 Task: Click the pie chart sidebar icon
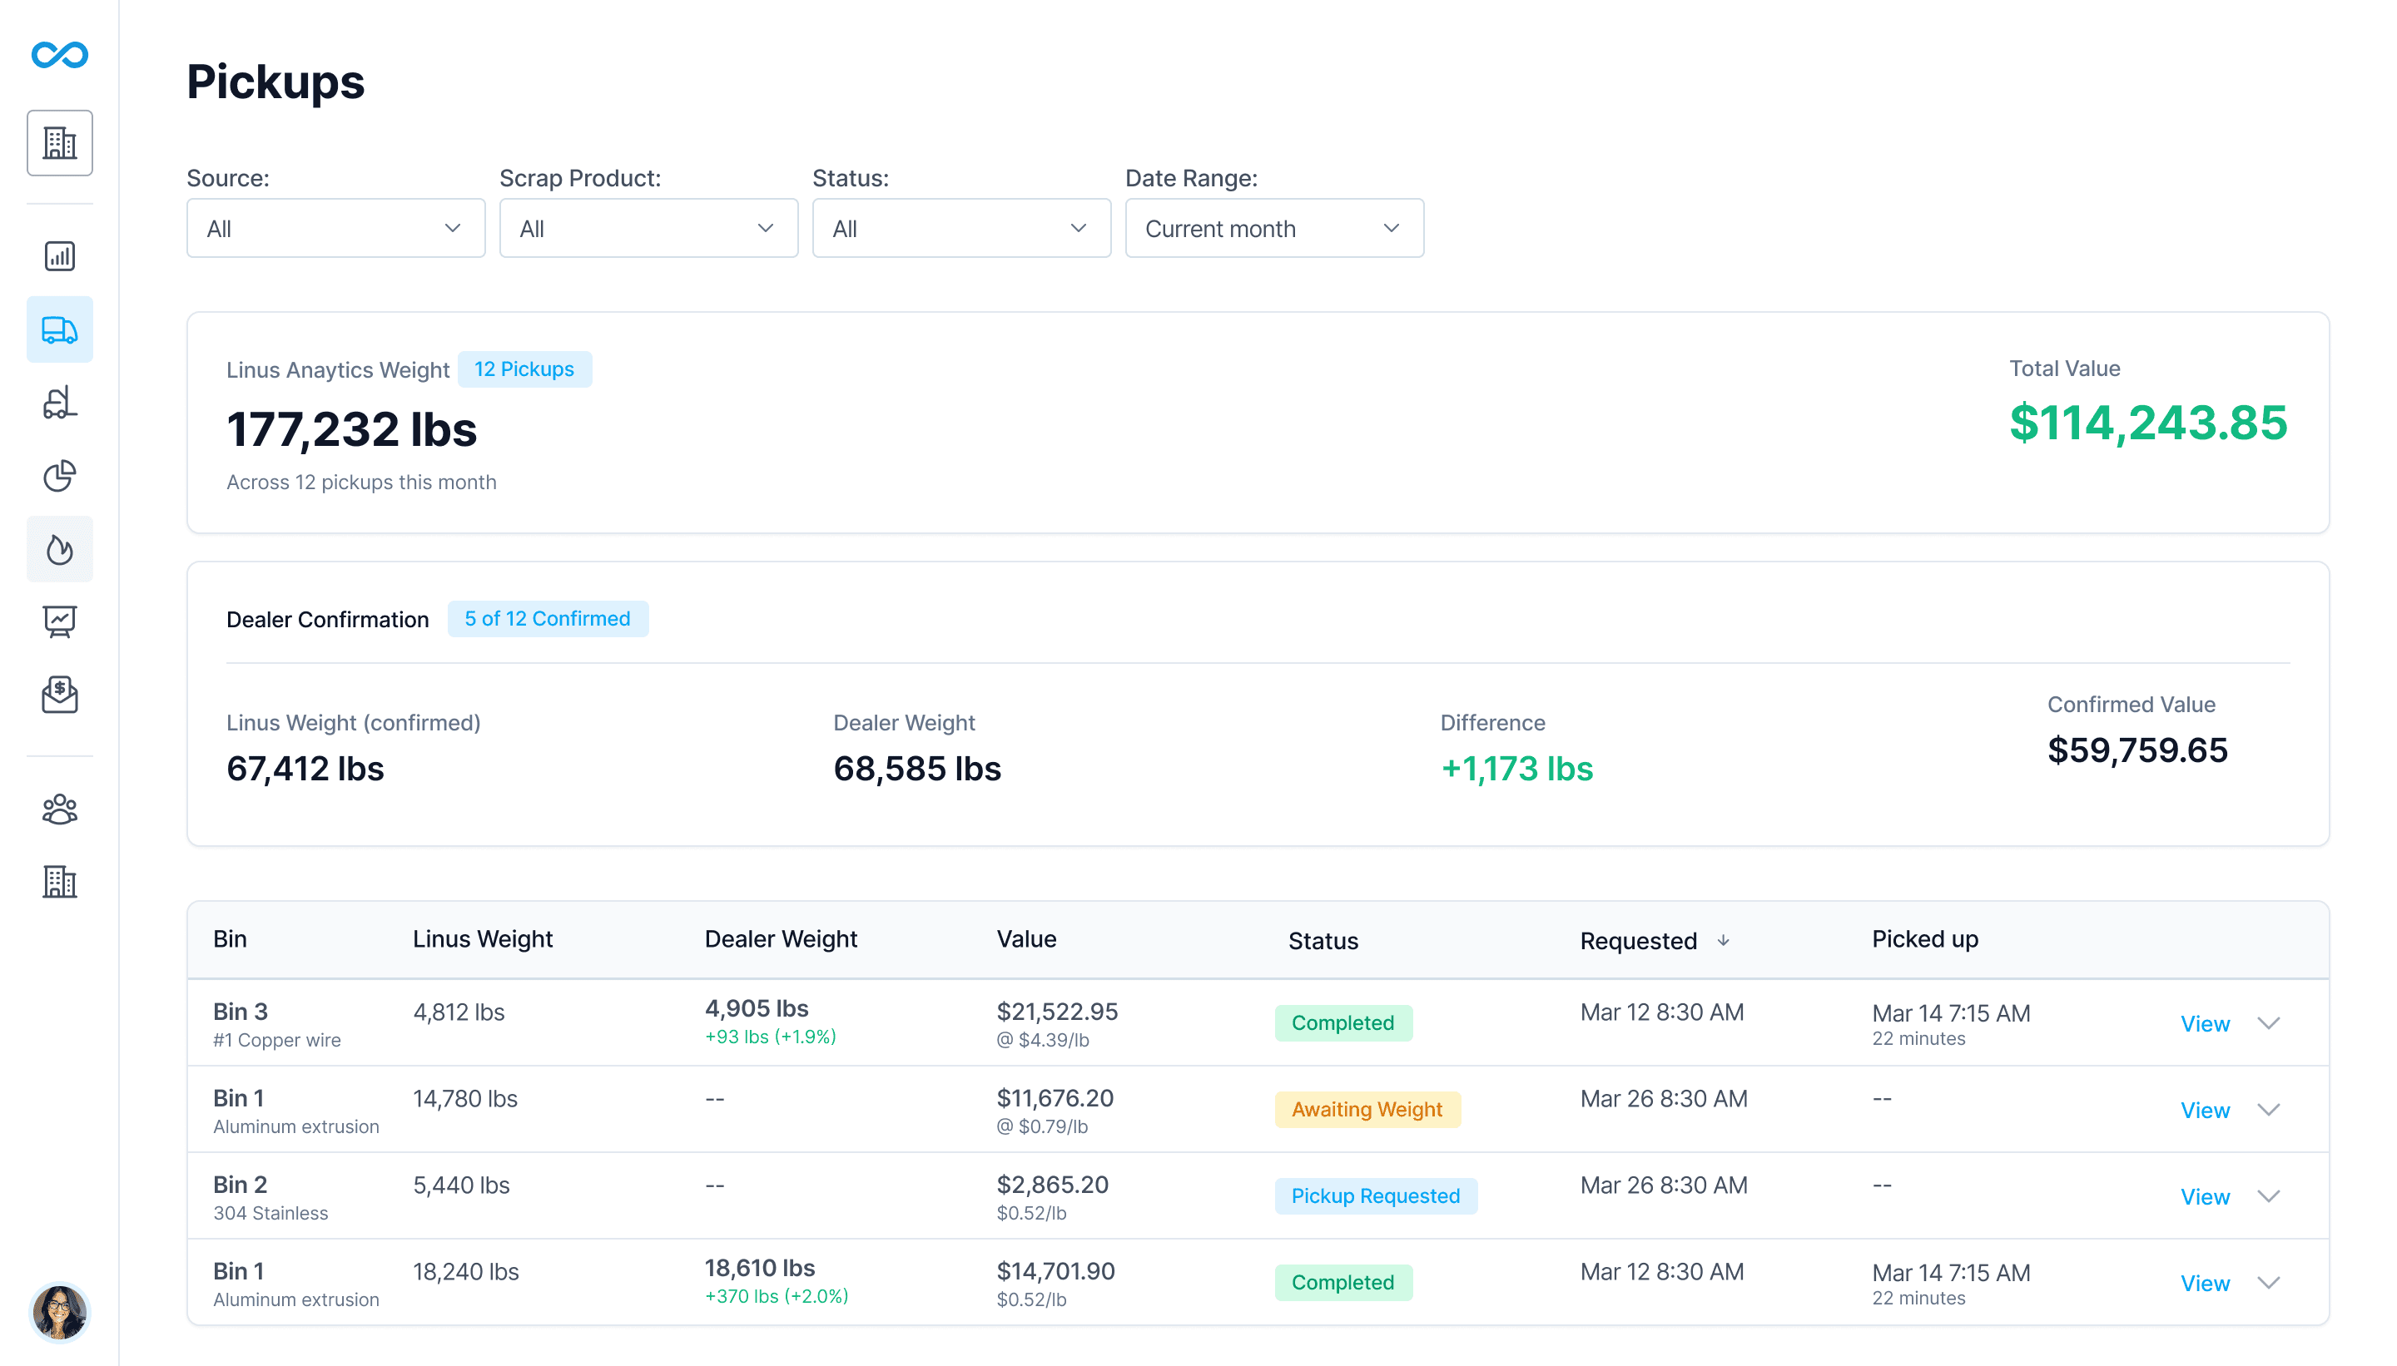[59, 476]
